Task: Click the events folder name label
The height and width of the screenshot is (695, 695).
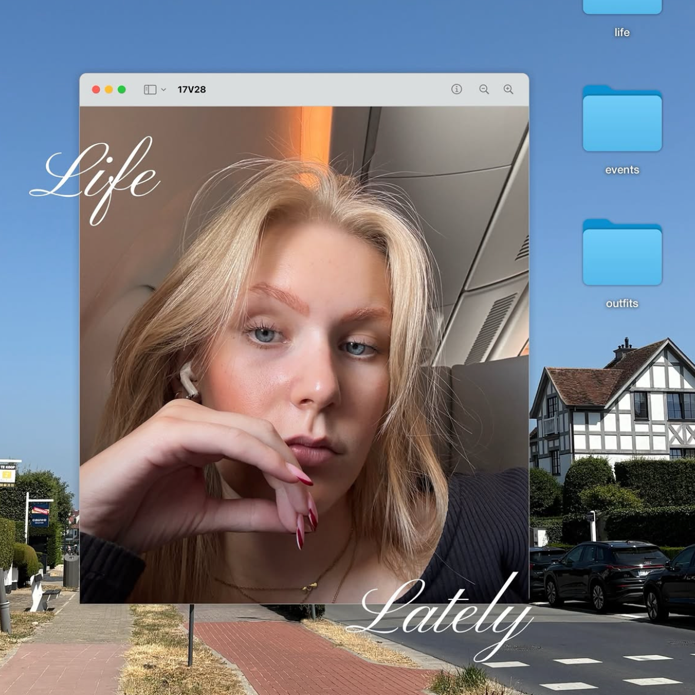Action: [x=622, y=170]
